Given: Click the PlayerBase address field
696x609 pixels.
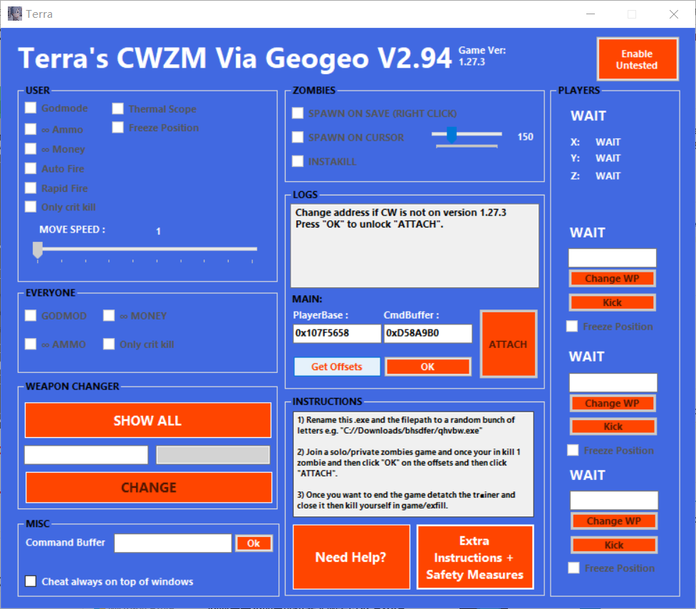Looking at the screenshot, I should tap(336, 334).
